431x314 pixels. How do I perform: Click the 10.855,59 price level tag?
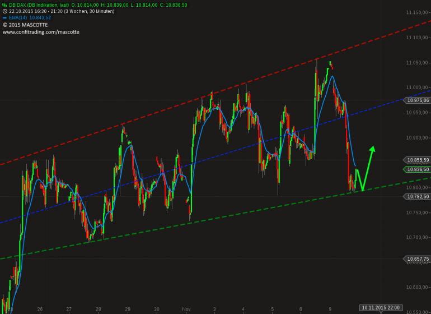coord(416,160)
